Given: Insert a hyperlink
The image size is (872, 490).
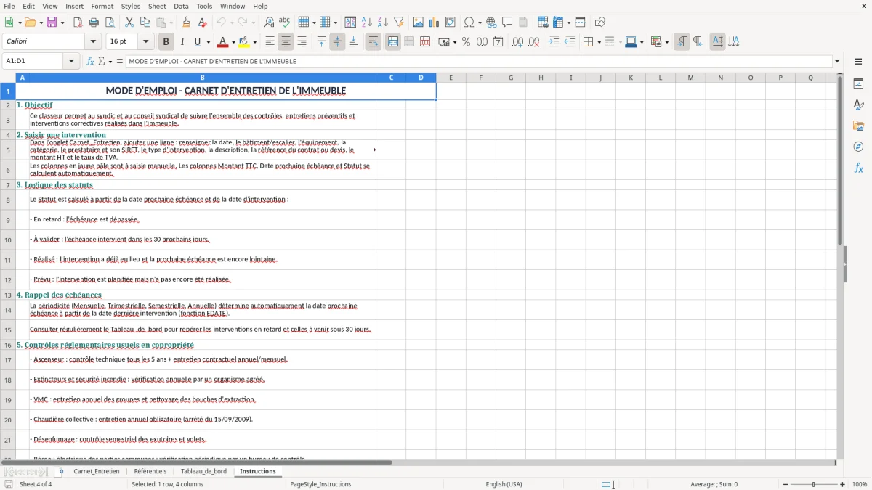Looking at the screenshot, I should pyautogui.click(x=491, y=23).
